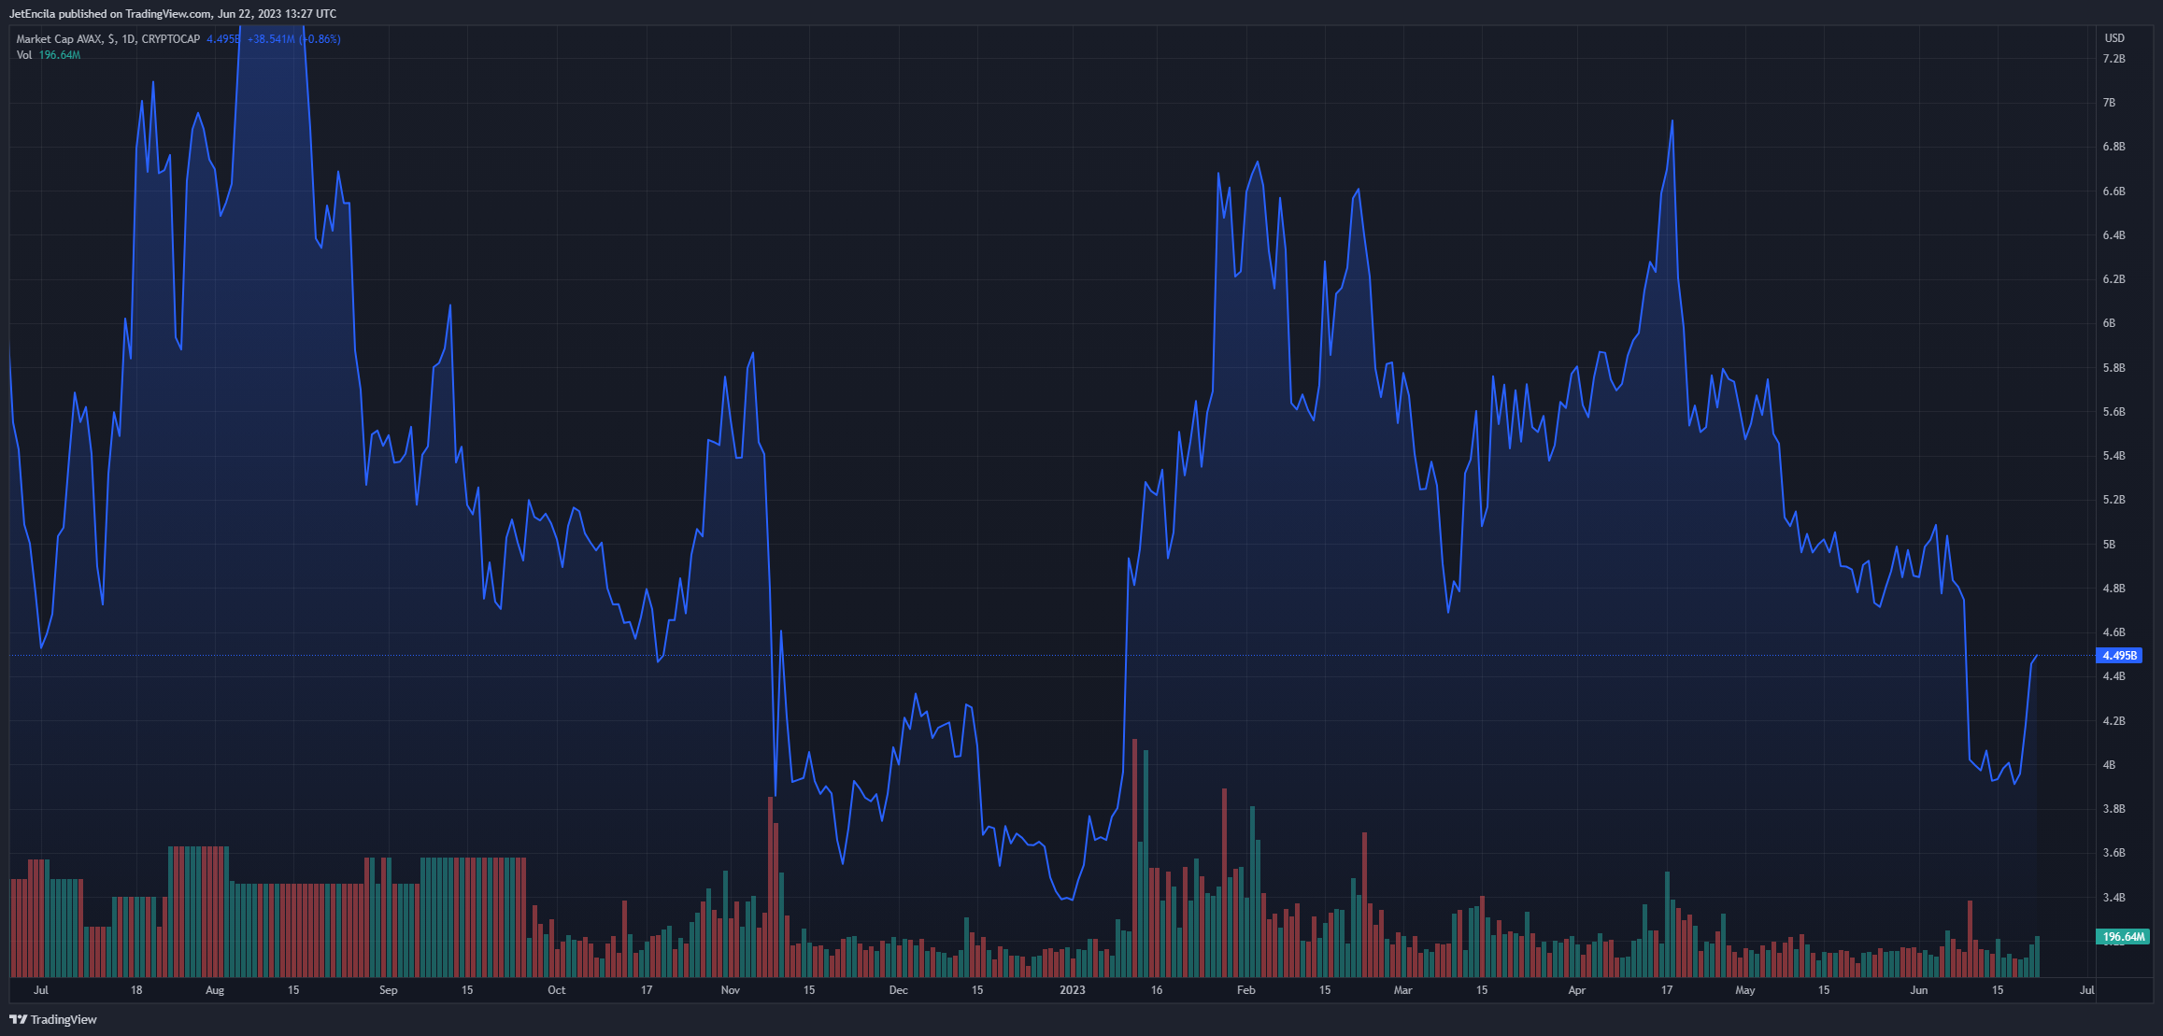Click the Apr label on the time axis
The height and width of the screenshot is (1036, 2163).
[x=1577, y=990]
